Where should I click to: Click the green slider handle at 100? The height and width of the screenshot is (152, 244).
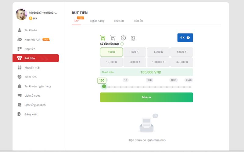pyautogui.click(x=104, y=86)
